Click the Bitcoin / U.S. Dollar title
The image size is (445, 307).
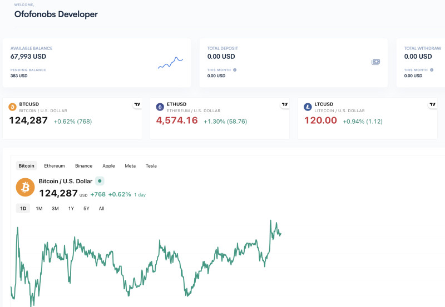(64, 182)
